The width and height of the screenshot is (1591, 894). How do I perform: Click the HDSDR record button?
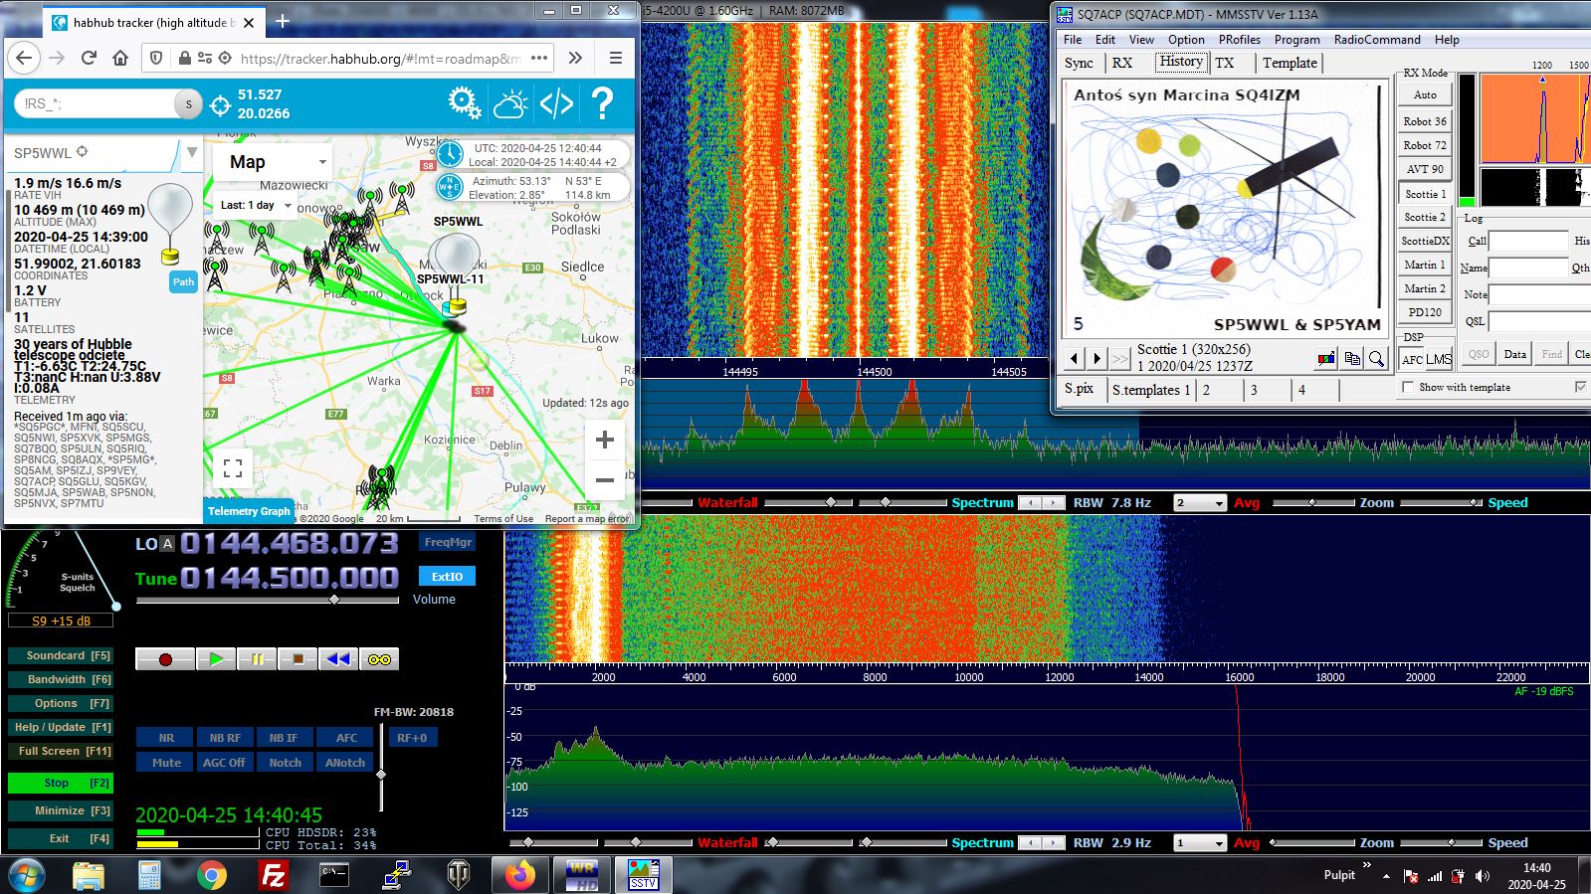(x=165, y=658)
